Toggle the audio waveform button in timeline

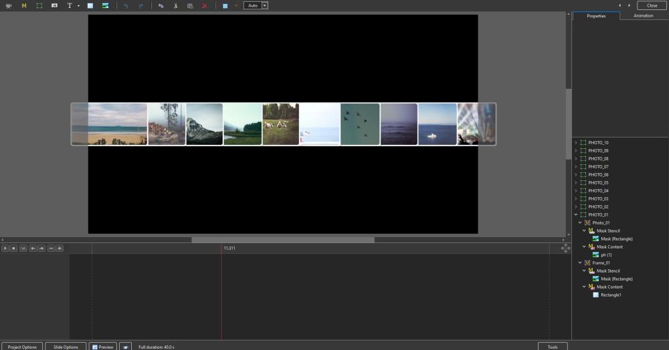(23, 248)
